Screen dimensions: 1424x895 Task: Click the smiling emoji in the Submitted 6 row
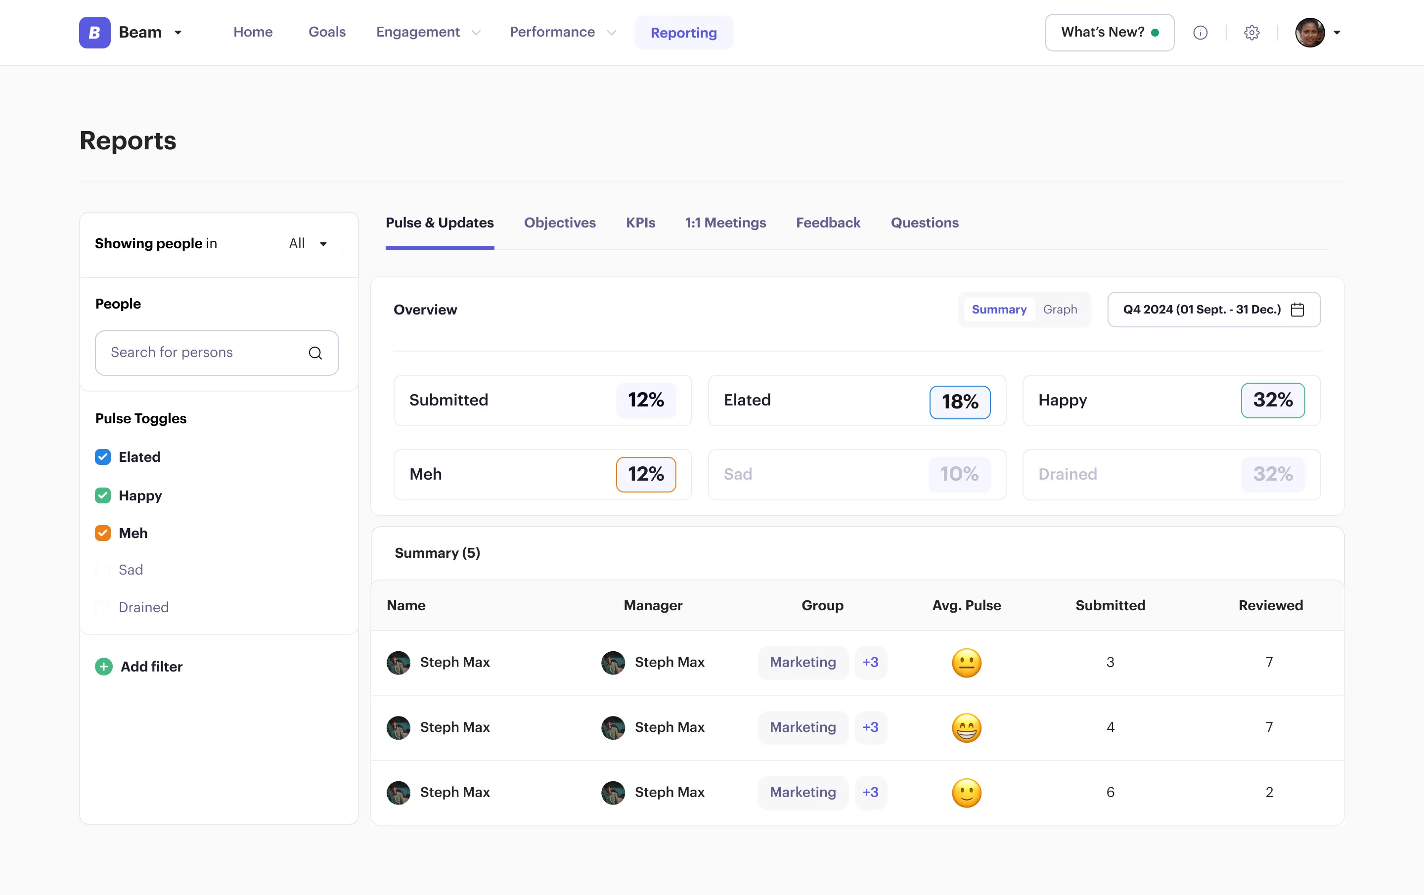pos(966,793)
